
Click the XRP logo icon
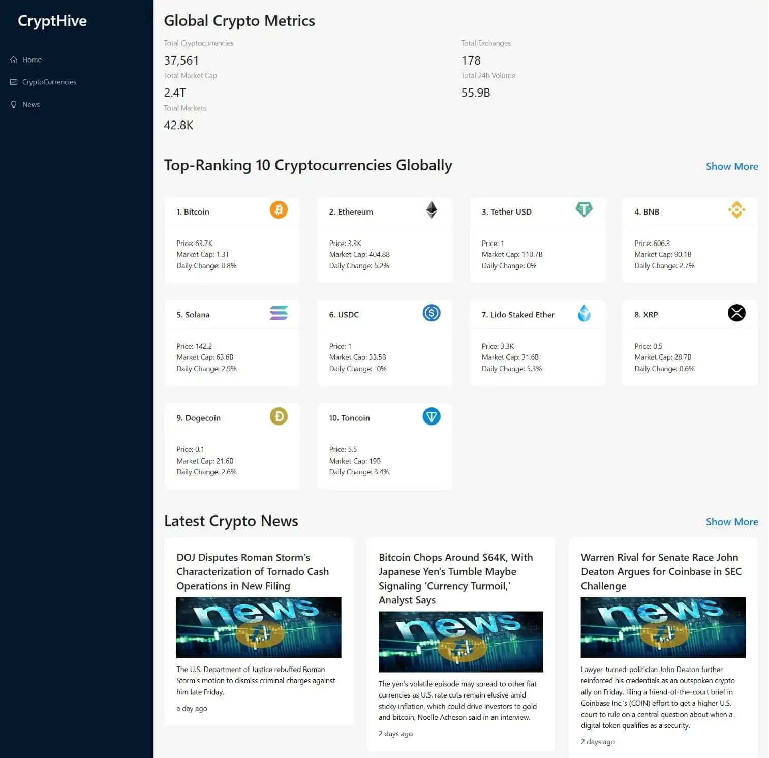[x=736, y=313]
